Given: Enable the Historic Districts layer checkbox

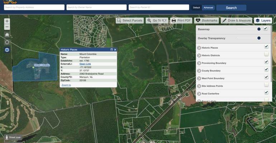Looking at the screenshot, I should (x=266, y=54).
